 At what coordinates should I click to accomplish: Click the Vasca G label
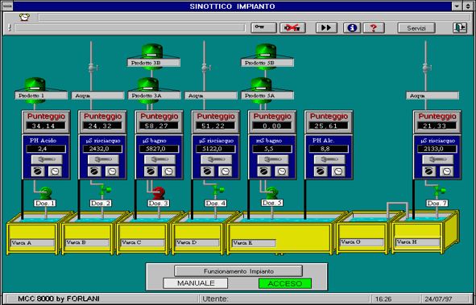coord(362,242)
